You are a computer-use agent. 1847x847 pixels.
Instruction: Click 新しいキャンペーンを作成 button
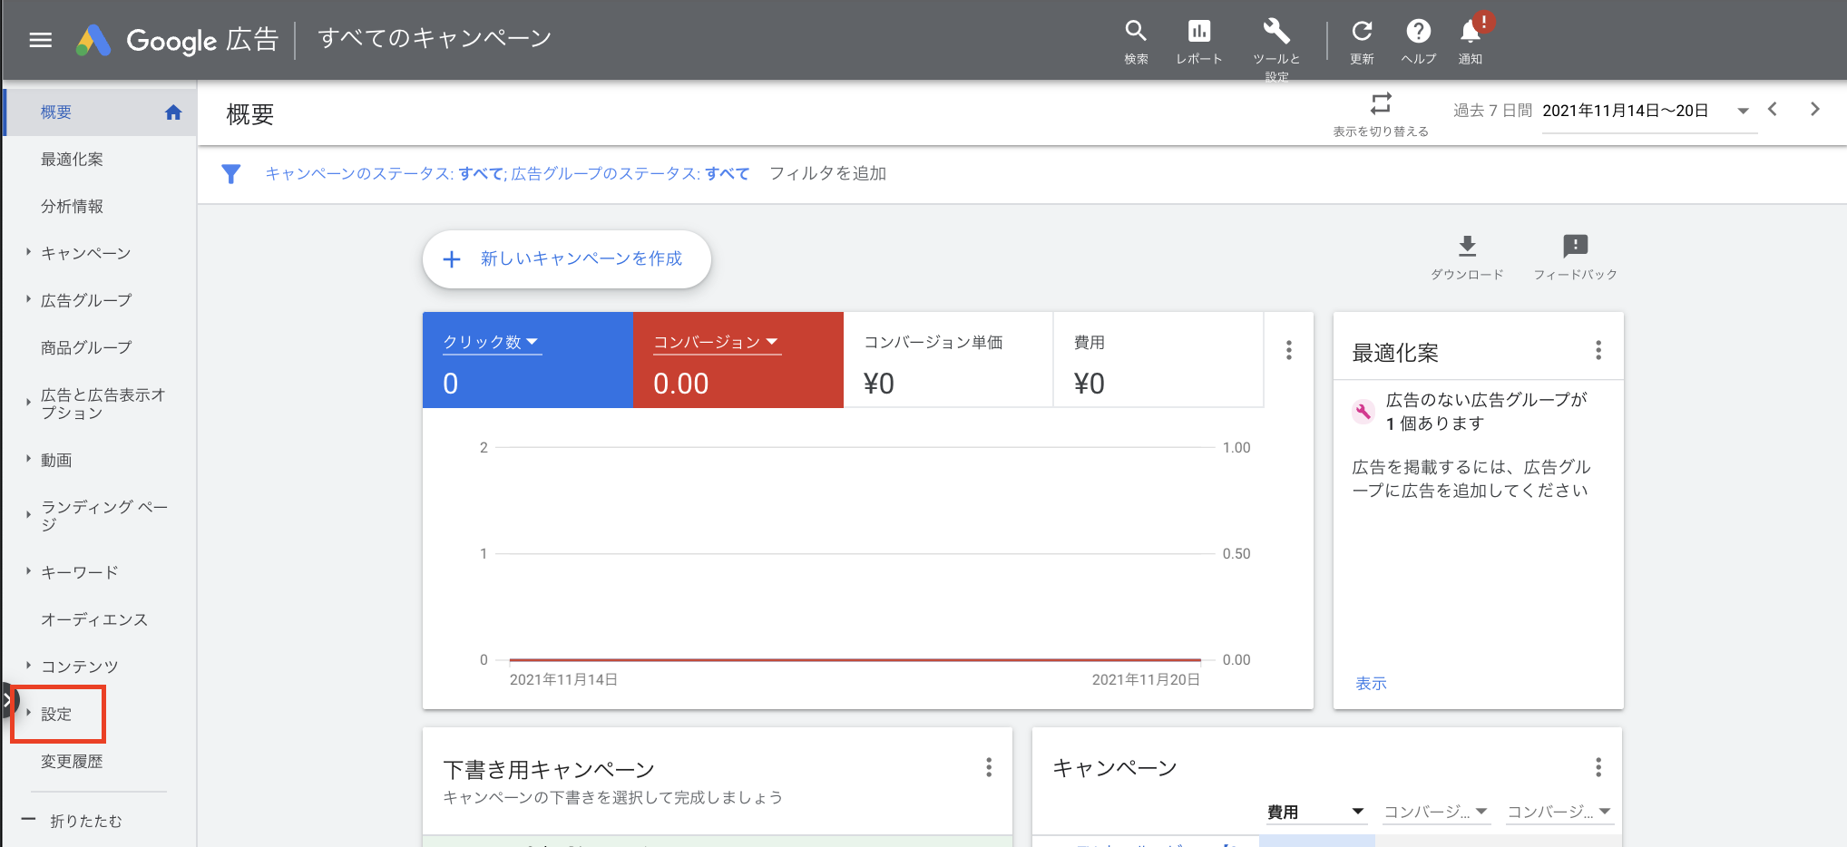566,259
